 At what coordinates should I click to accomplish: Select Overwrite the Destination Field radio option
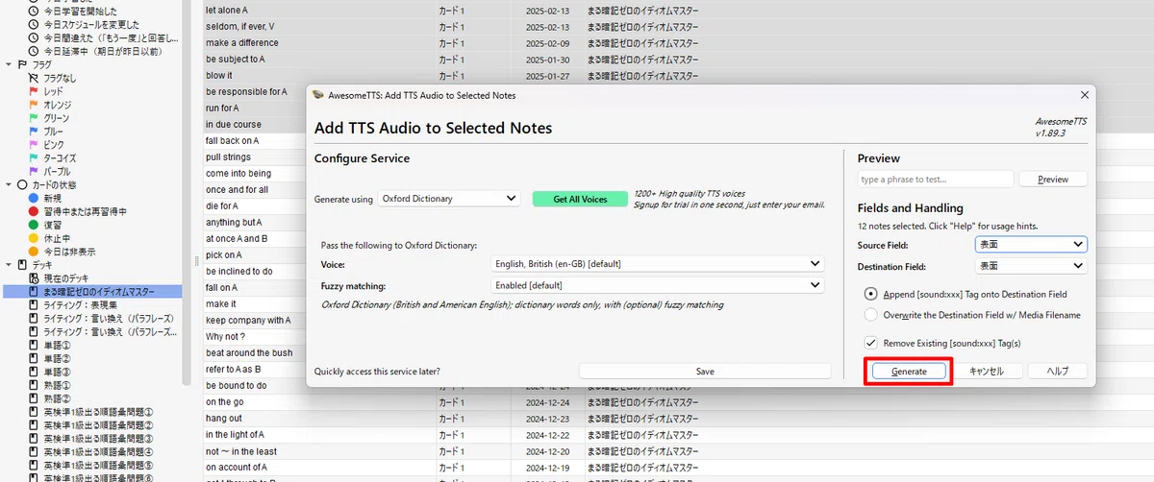click(871, 315)
